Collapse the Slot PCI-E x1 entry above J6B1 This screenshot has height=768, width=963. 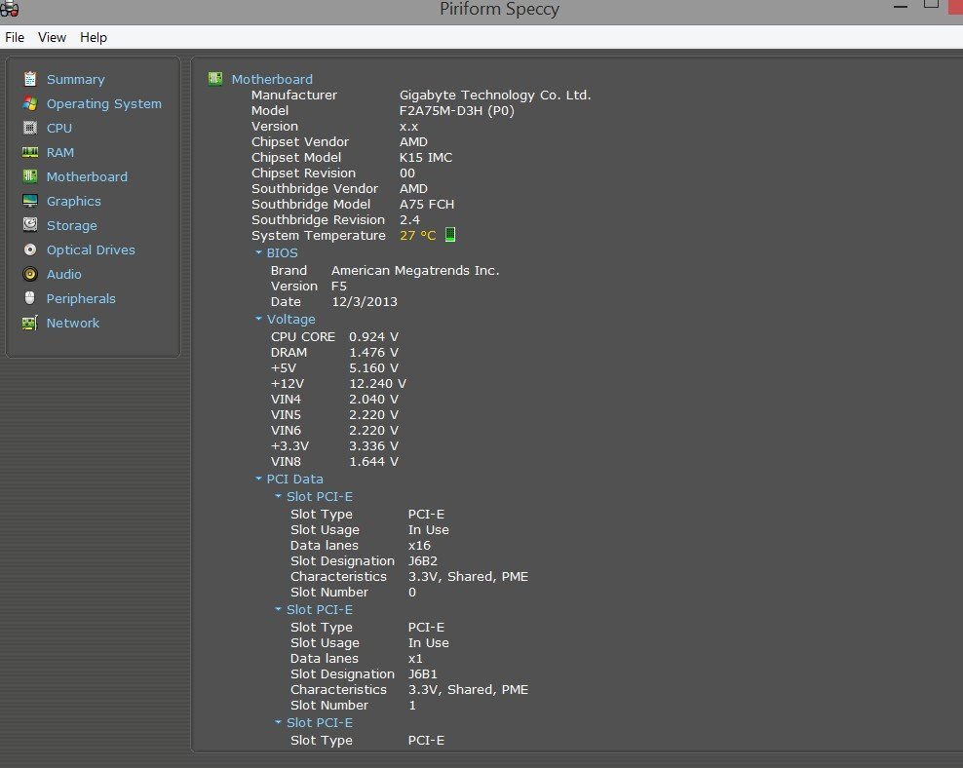[278, 609]
